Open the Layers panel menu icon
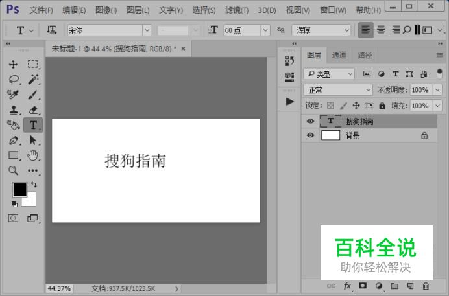This screenshot has width=449, height=296. [439, 55]
